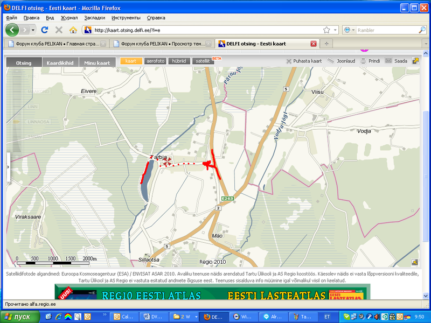Screen dimensions: 431x323
Task: Go back with the green back arrow
Action: tap(12, 30)
